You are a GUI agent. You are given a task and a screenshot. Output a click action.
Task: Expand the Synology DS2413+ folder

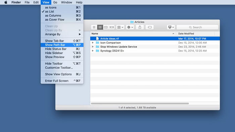93,51
